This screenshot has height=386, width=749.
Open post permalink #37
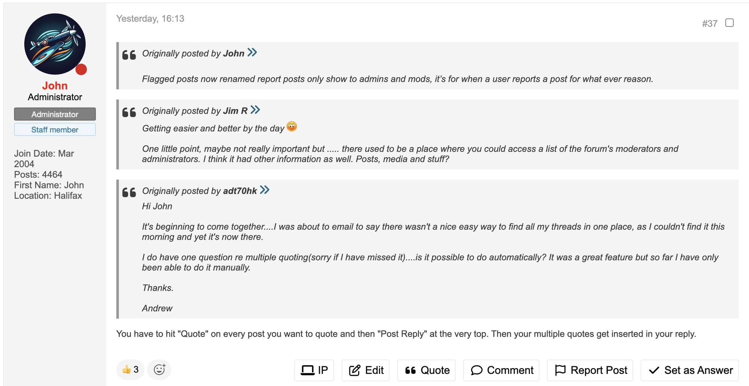click(x=709, y=24)
